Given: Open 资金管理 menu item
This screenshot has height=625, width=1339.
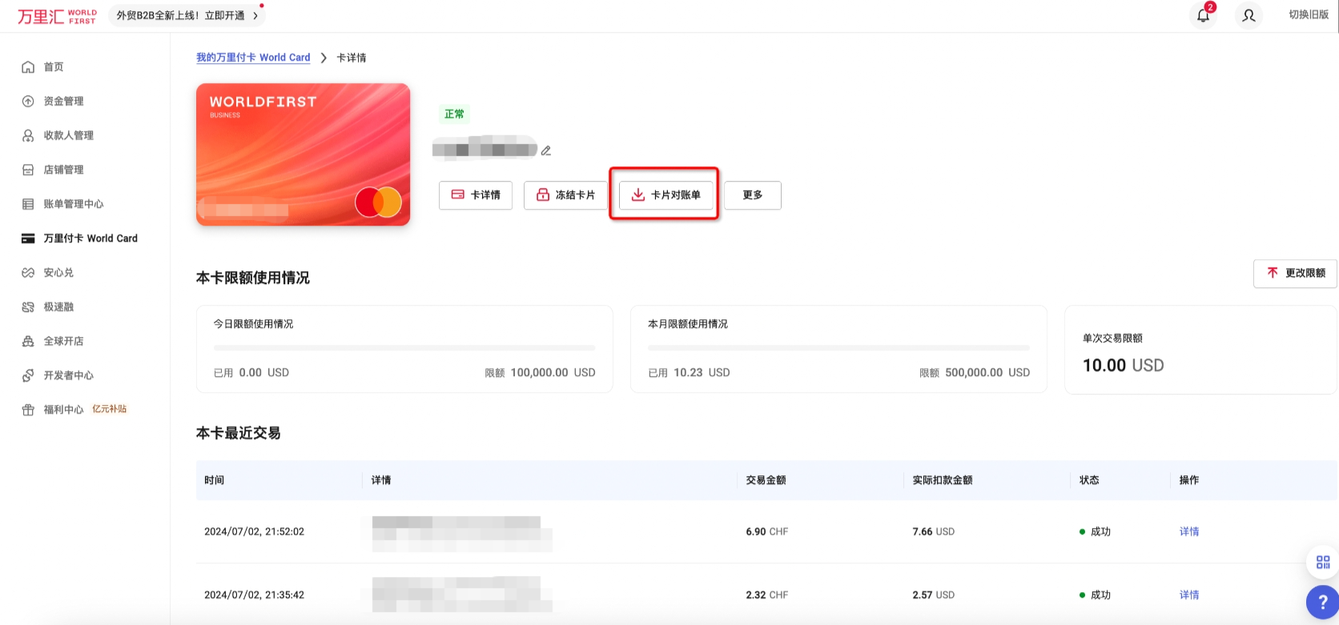Looking at the screenshot, I should tap(63, 101).
